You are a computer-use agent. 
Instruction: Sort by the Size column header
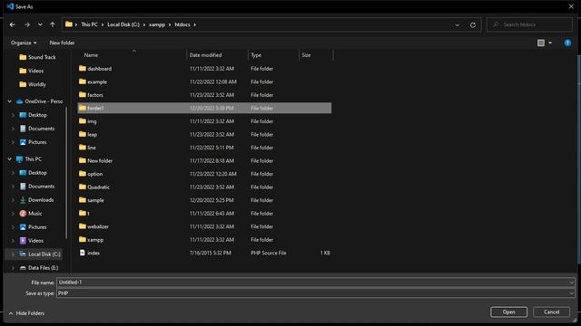coord(306,55)
